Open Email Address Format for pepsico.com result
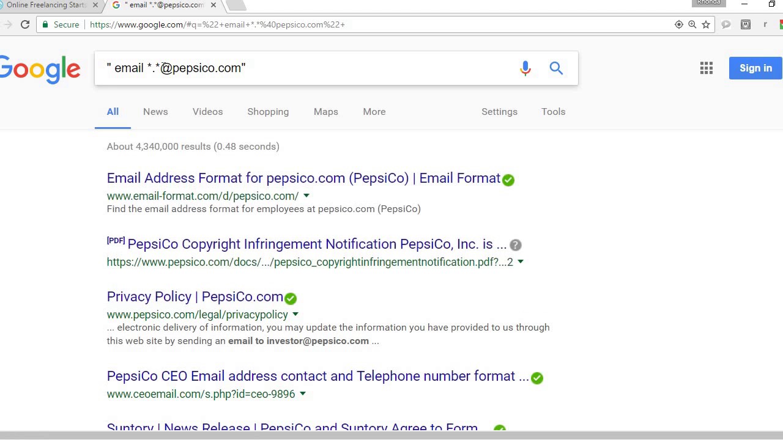 click(303, 178)
